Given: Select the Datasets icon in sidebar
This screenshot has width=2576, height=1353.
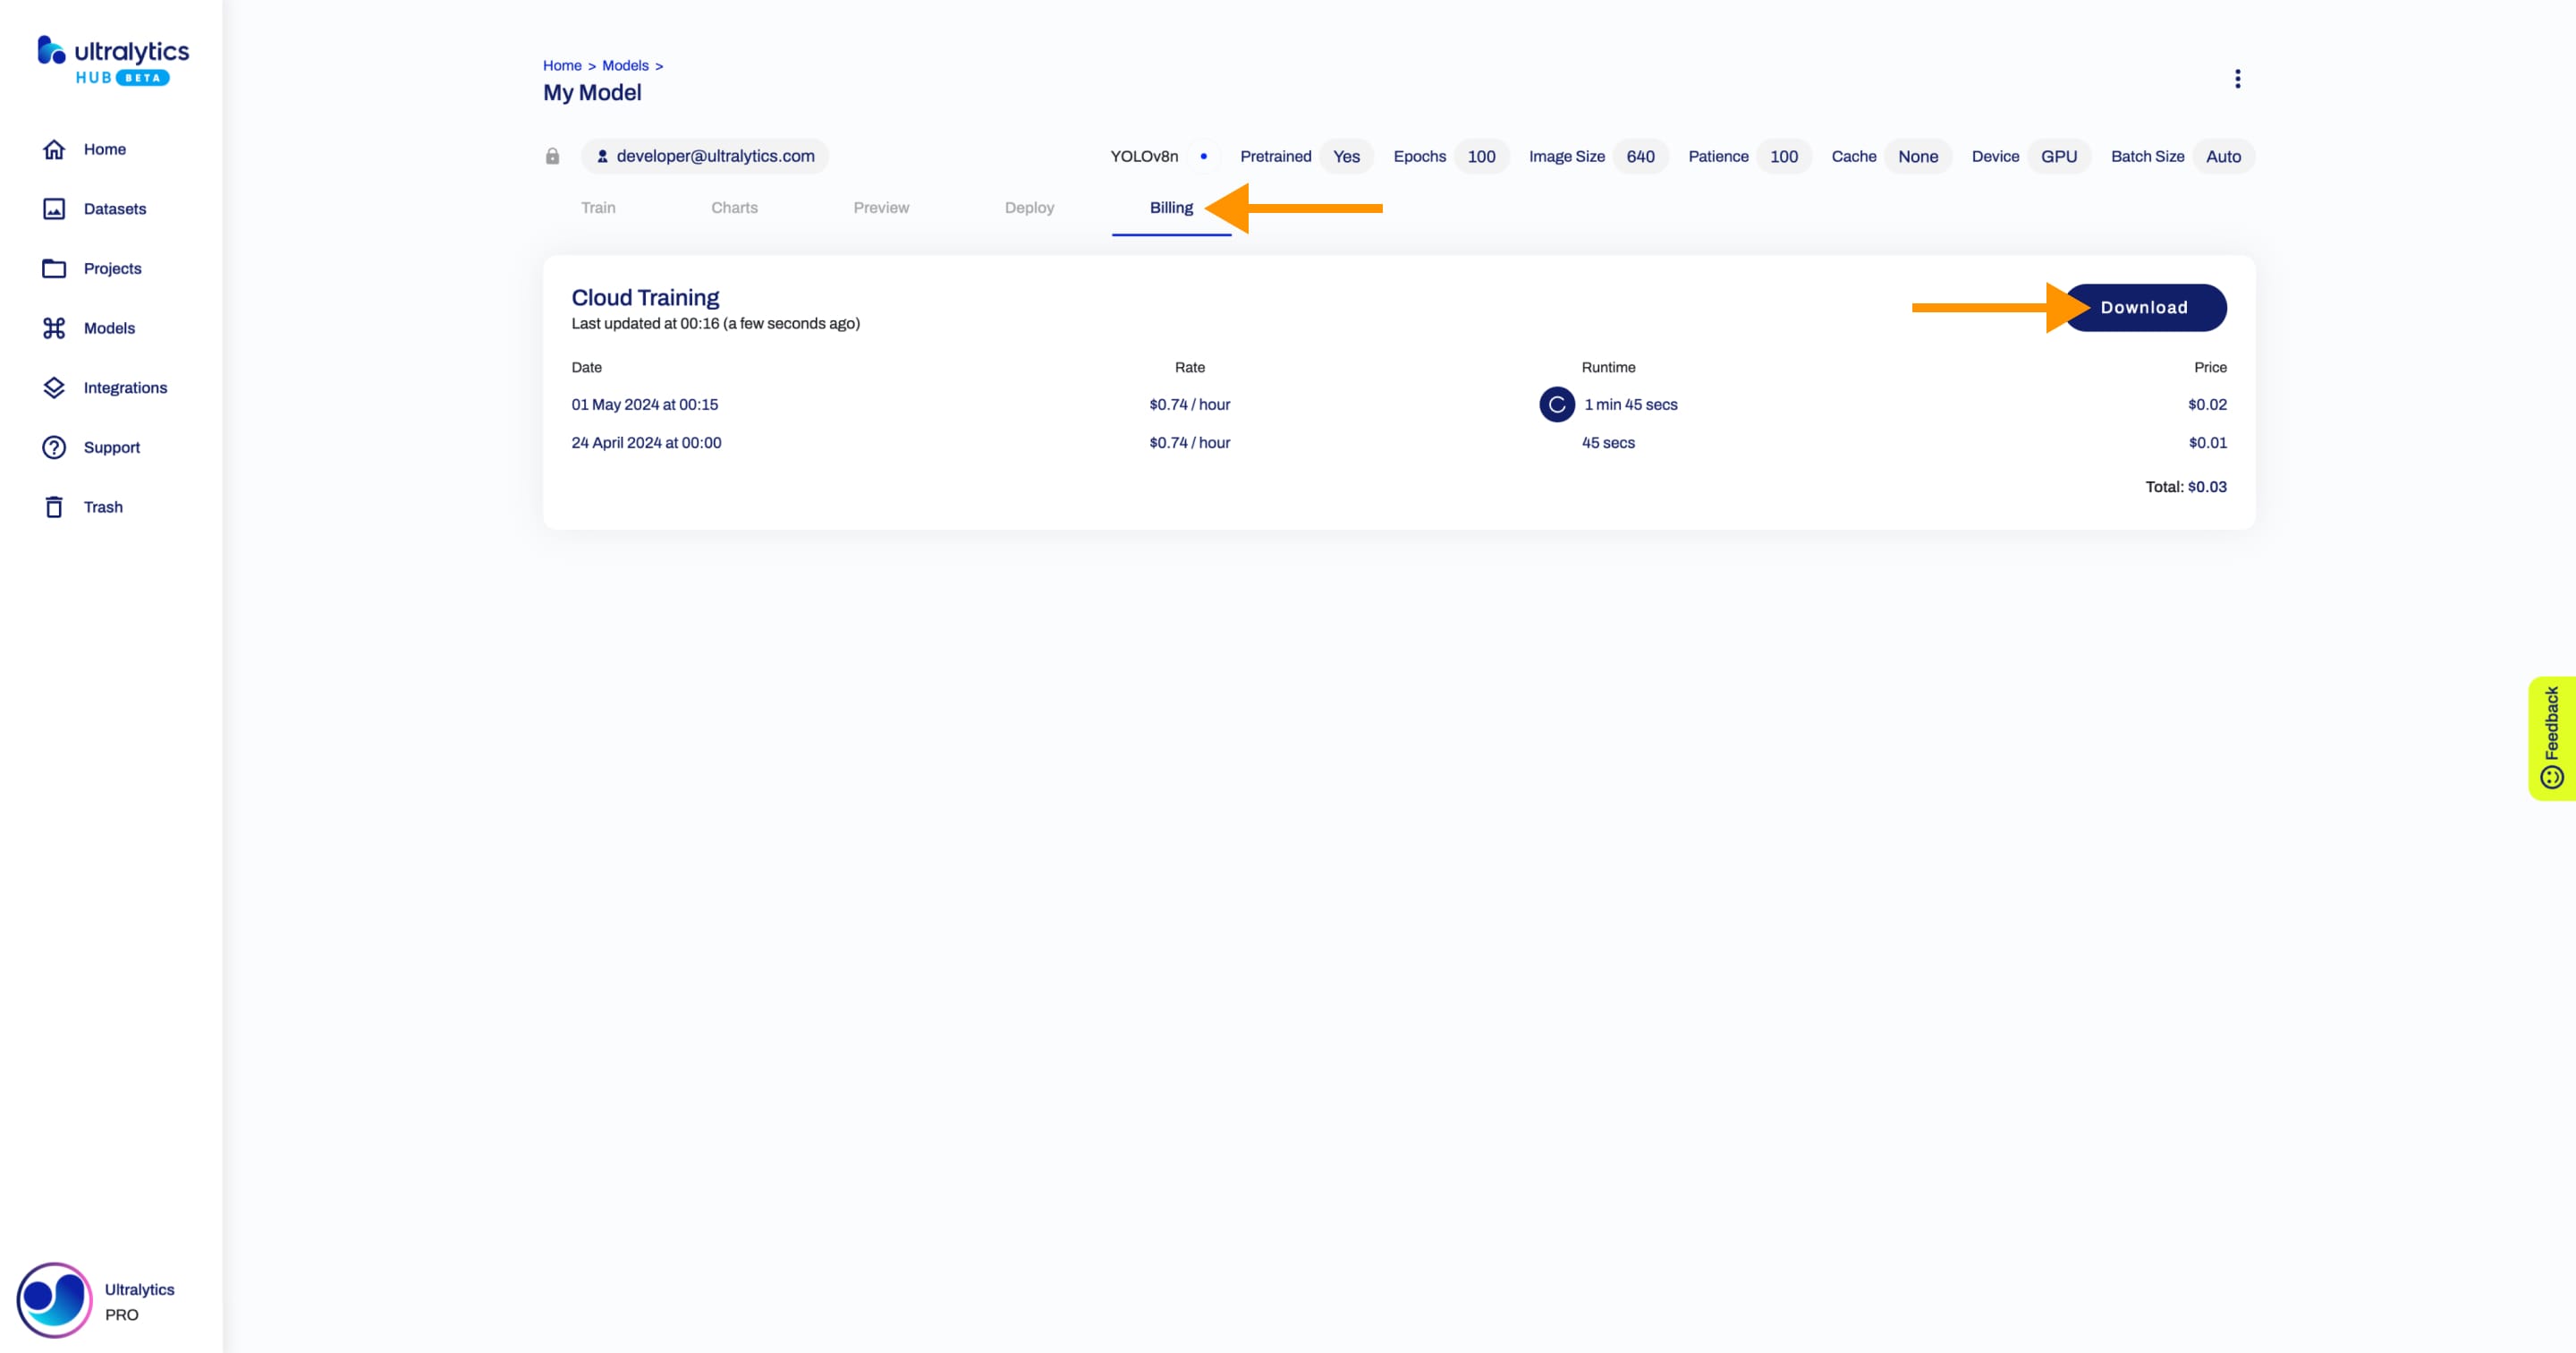Looking at the screenshot, I should 56,208.
